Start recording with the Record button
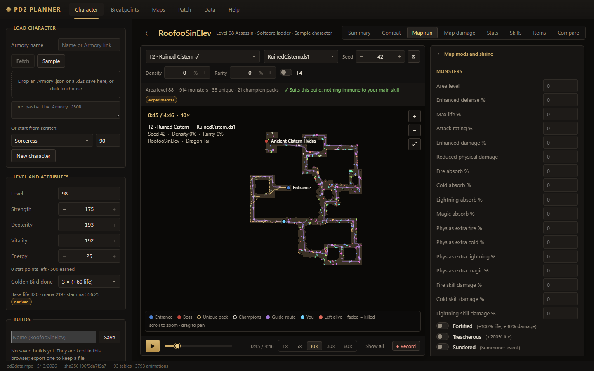The image size is (594, 371). [x=406, y=346]
